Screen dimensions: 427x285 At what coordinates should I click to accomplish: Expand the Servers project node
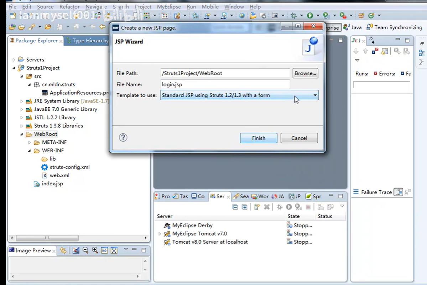click(14, 59)
